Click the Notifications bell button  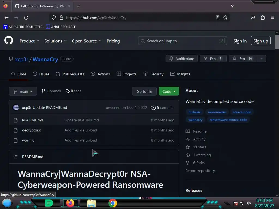[182, 59]
